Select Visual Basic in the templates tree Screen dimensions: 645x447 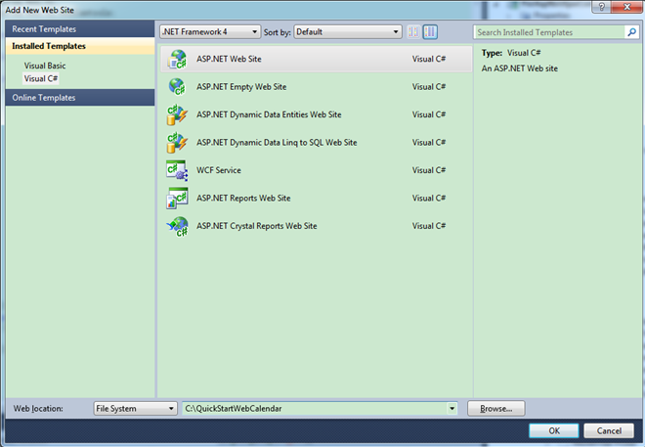tap(45, 66)
